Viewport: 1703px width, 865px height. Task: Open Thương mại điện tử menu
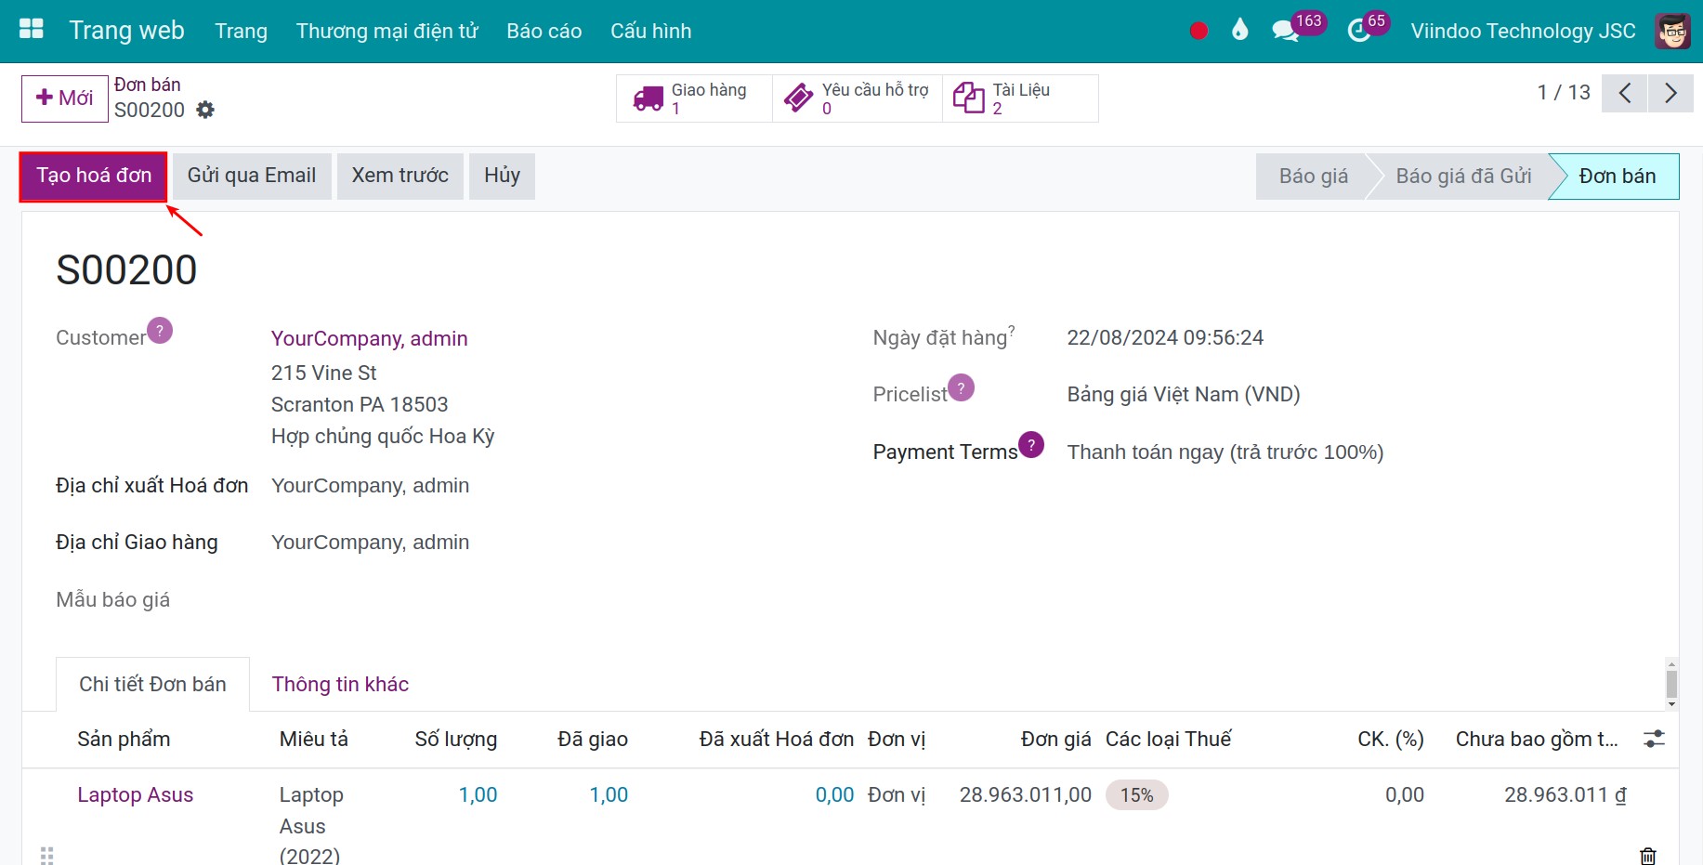(x=387, y=31)
